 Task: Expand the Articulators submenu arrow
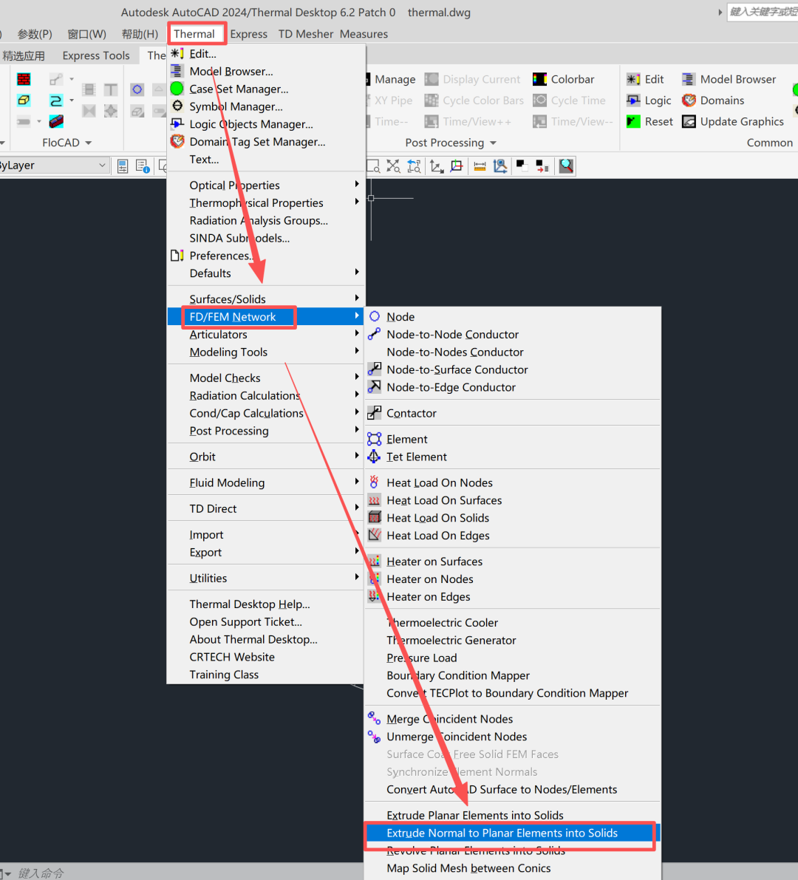click(x=356, y=333)
